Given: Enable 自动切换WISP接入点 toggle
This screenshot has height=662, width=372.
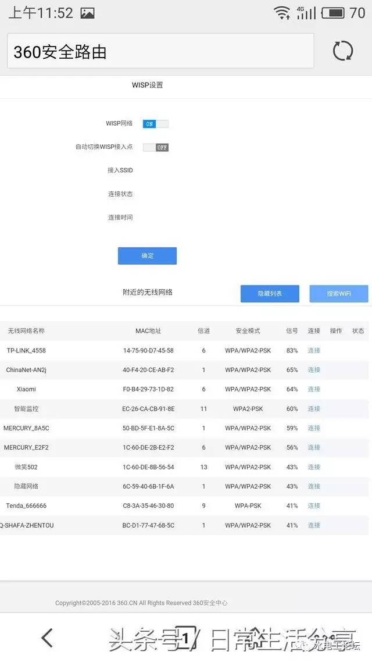Looking at the screenshot, I should click(155, 147).
